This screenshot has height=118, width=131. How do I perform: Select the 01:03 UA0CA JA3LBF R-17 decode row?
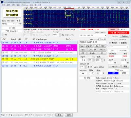click(x=39, y=43)
